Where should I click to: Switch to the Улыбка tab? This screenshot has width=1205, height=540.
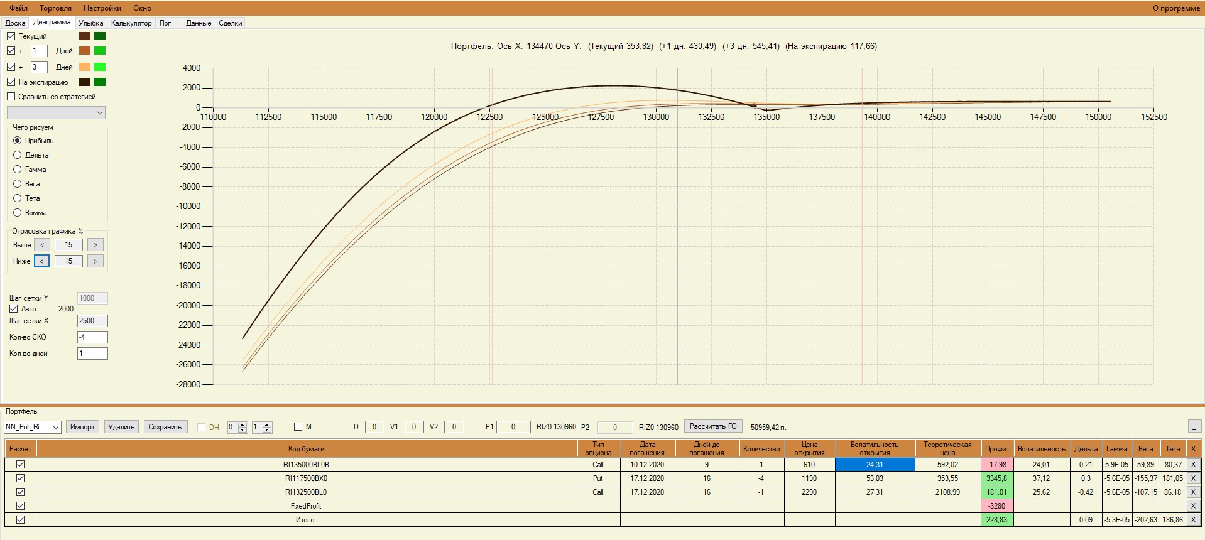click(91, 23)
